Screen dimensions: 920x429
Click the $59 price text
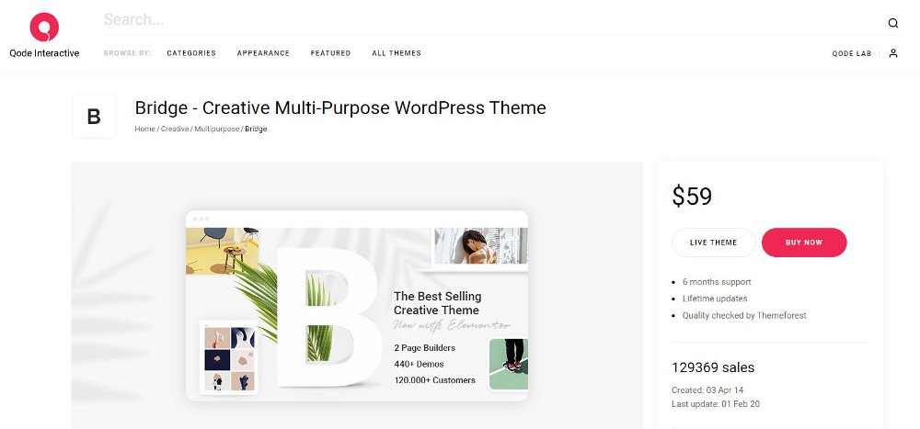[692, 196]
